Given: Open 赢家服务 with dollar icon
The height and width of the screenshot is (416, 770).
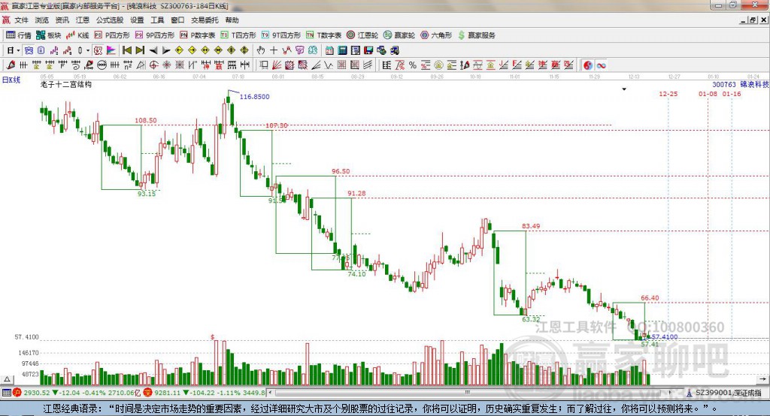Looking at the screenshot, I should 476,35.
